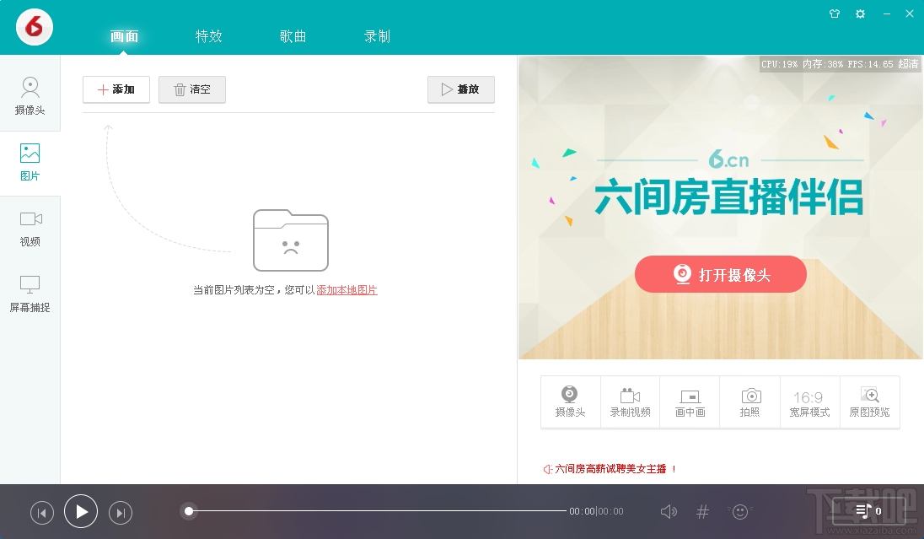This screenshot has height=539, width=924.
Task: Enable 画中画 picture-in-picture mode
Action: click(690, 402)
